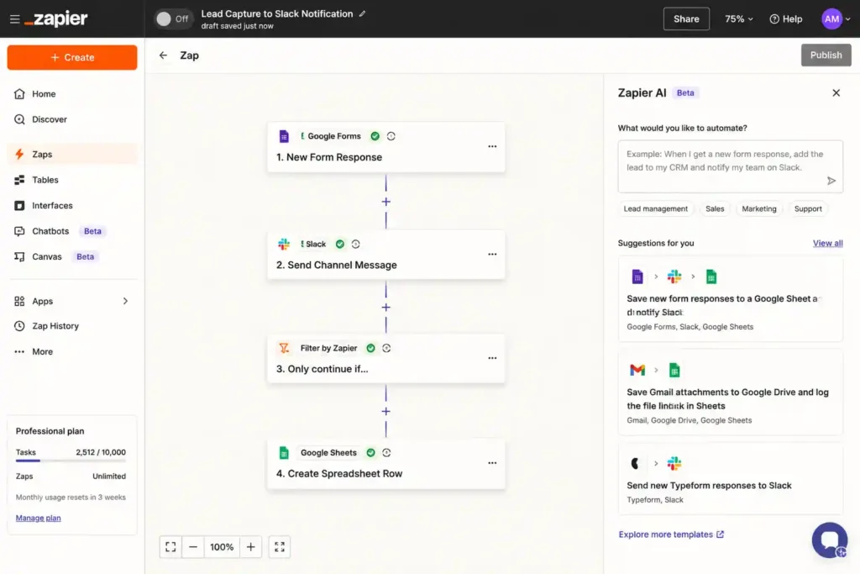The height and width of the screenshot is (574, 860).
Task: Open the 75% zoom dropdown
Action: [739, 18]
